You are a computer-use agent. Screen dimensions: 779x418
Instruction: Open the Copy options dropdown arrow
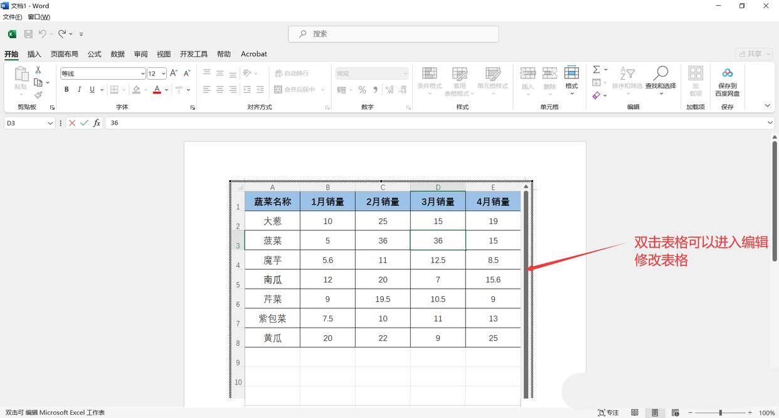[48, 83]
